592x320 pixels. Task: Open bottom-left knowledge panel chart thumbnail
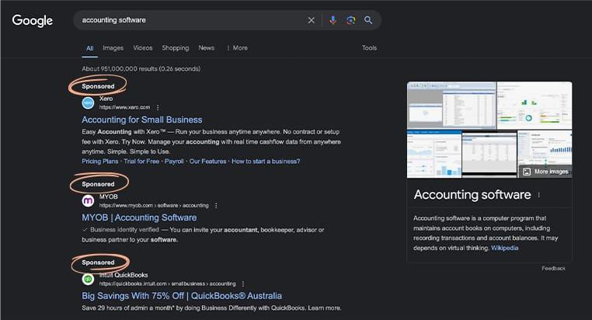pos(434,154)
